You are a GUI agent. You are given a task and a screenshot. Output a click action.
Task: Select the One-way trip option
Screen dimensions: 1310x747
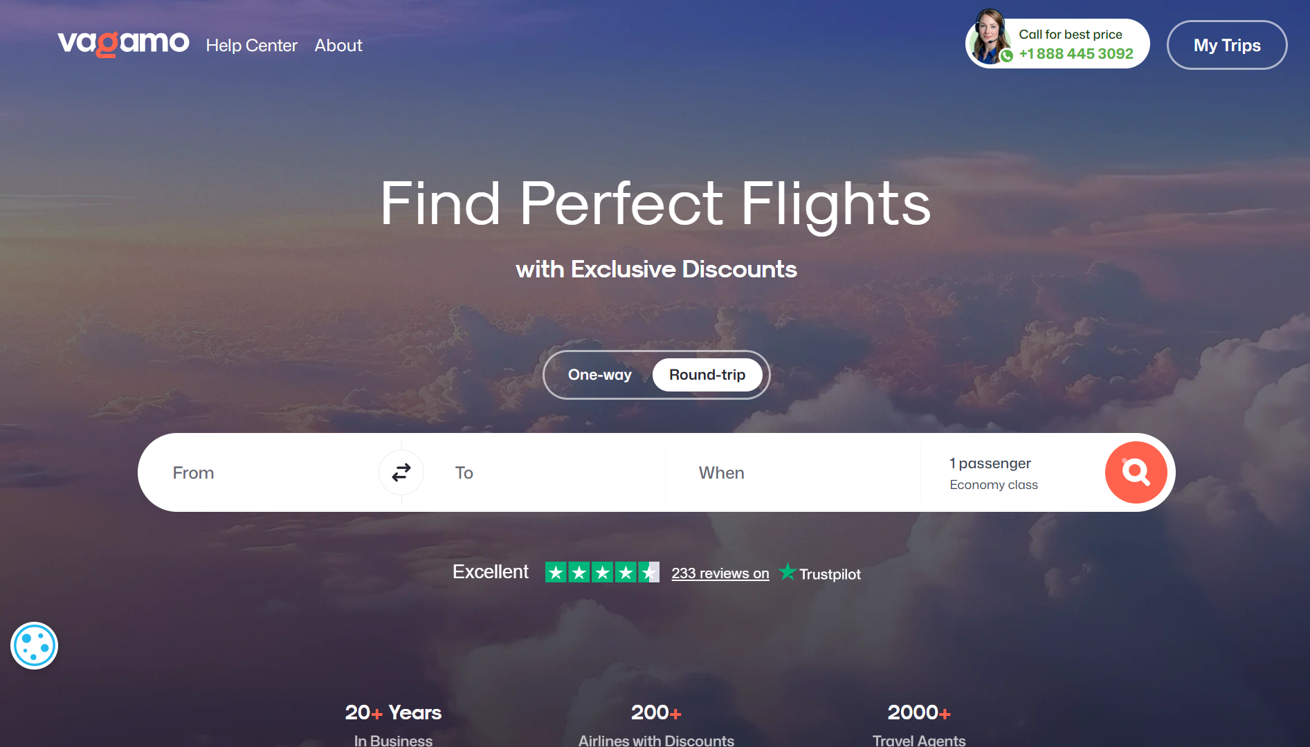pos(599,375)
